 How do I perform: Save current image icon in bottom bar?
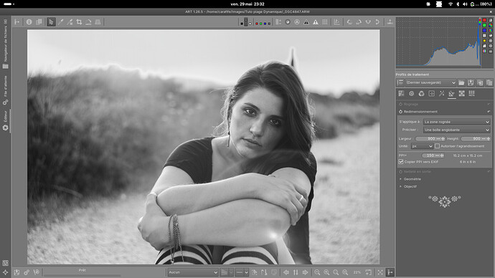(x=16, y=272)
